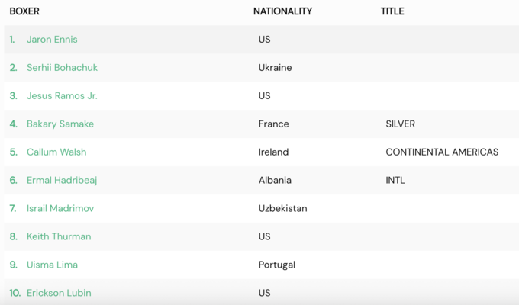Open Jaron Ennis boxer profile link
519x305 pixels.
click(52, 40)
